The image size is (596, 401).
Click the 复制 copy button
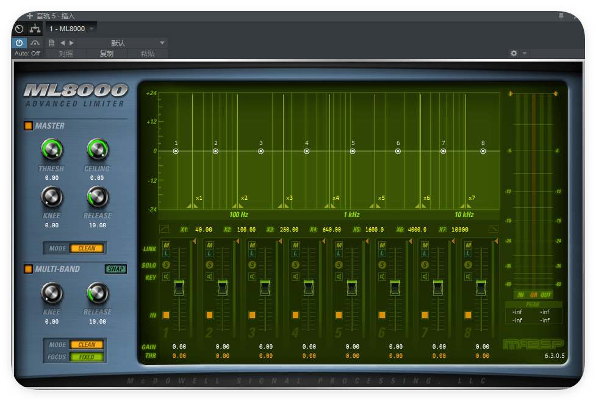[107, 54]
